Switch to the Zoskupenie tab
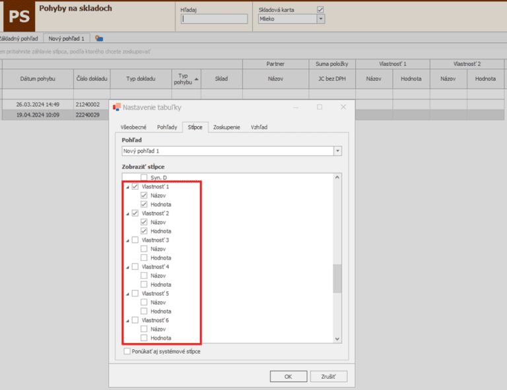Image resolution: width=507 pixels, height=390 pixels. tap(226, 126)
